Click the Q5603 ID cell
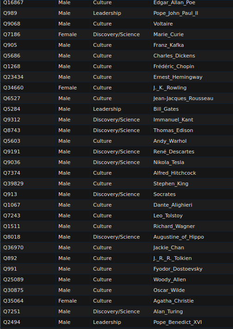Viewport: 233px width, 329px height. click(28, 141)
